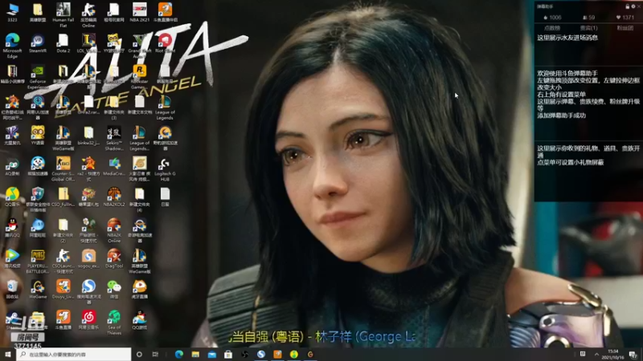The height and width of the screenshot is (361, 643).
Task: Switch to the 点赞榜 tab
Action: click(x=552, y=28)
